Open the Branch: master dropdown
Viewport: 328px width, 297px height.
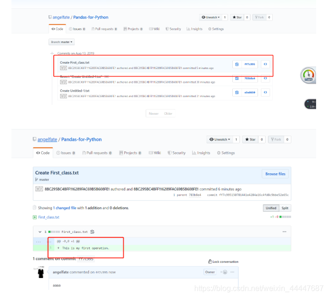[61, 42]
